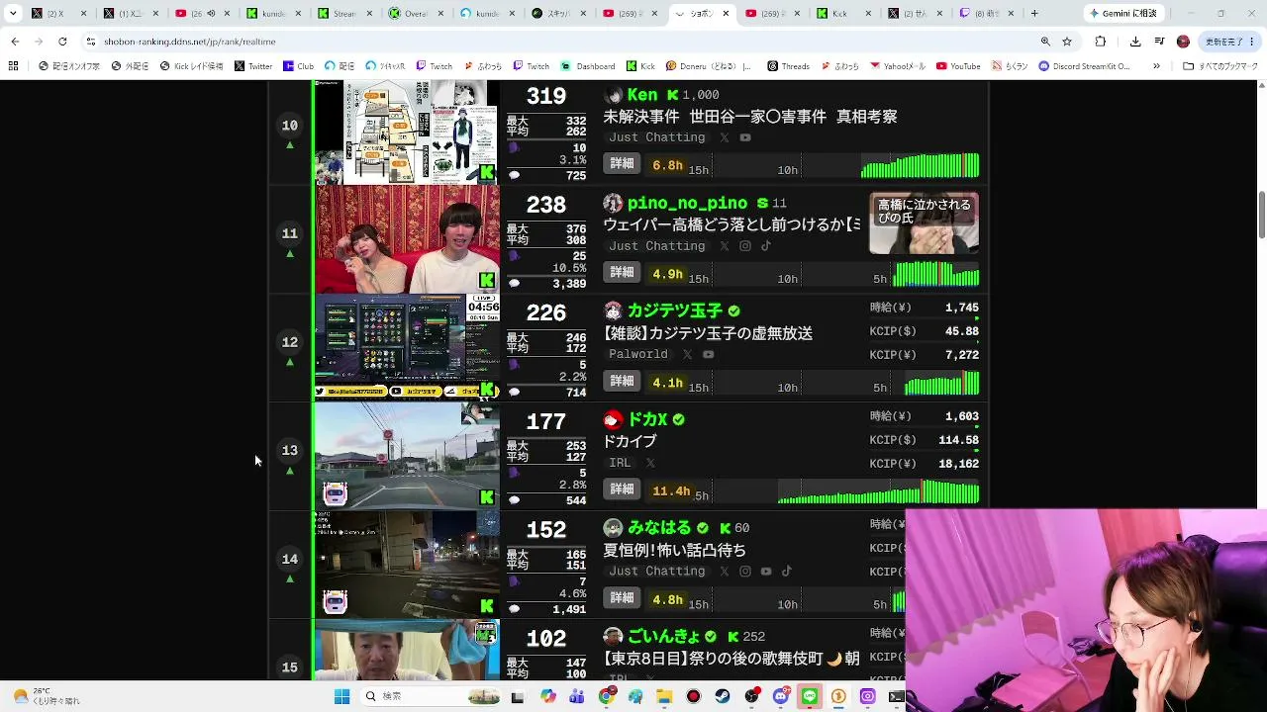Image resolution: width=1267 pixels, height=712 pixels.
Task: Click みなはる's profile avatar
Action: point(614,528)
